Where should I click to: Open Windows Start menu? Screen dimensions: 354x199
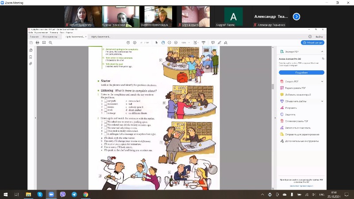[5, 194]
